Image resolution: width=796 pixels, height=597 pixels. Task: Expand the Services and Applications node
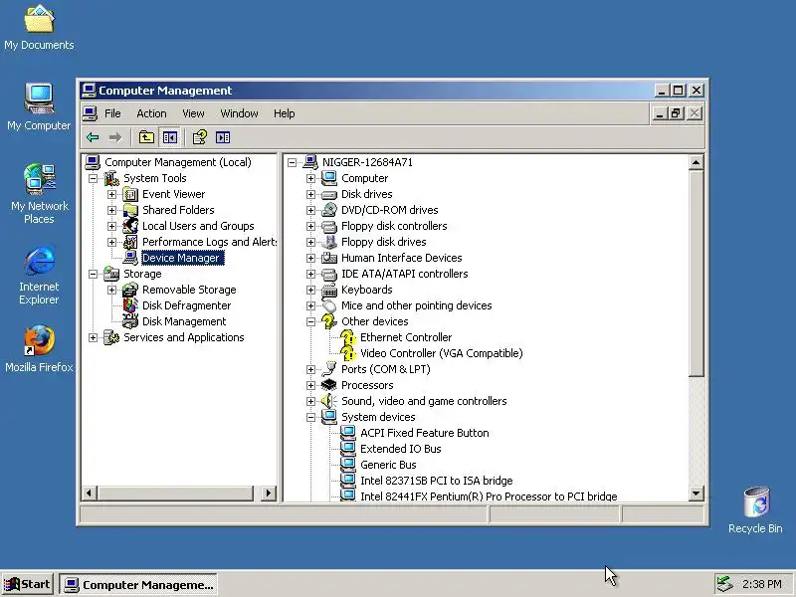(93, 337)
